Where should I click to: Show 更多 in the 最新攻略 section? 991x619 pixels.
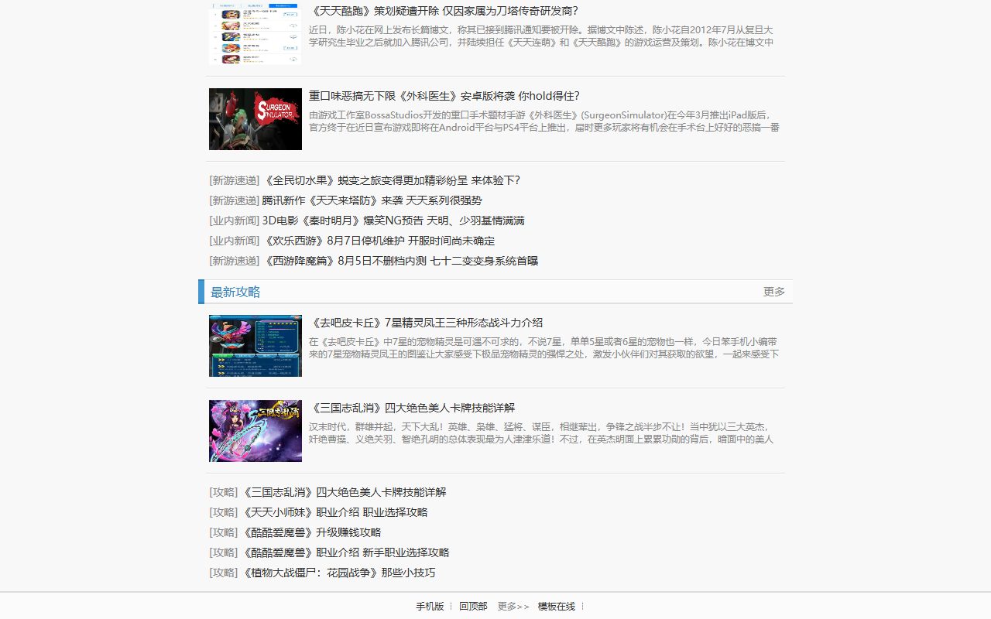pyautogui.click(x=774, y=292)
